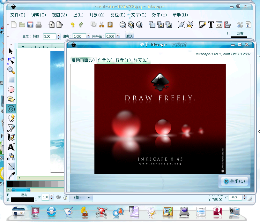260x222 pixels.
Task: Open the chat bubbles dock icon
Action: click(x=118, y=212)
